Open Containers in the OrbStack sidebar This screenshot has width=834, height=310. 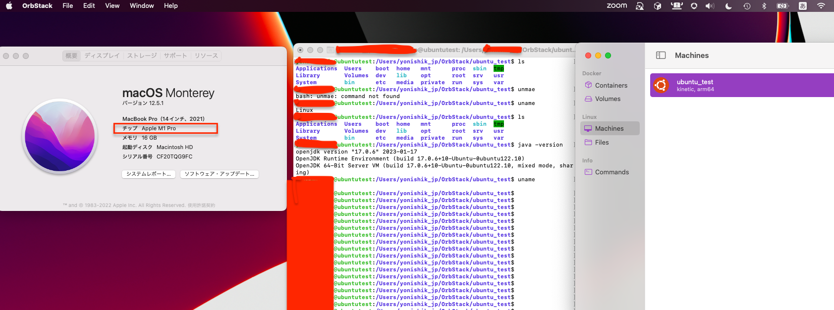pyautogui.click(x=610, y=85)
